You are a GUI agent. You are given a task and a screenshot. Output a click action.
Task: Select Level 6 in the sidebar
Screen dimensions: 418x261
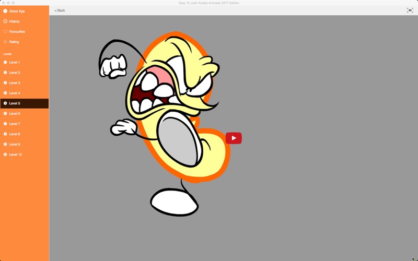coord(25,113)
